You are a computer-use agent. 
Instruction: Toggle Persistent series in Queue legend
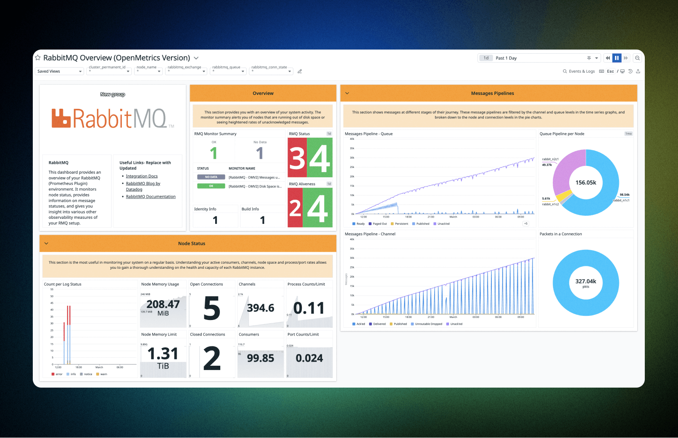[x=399, y=224]
